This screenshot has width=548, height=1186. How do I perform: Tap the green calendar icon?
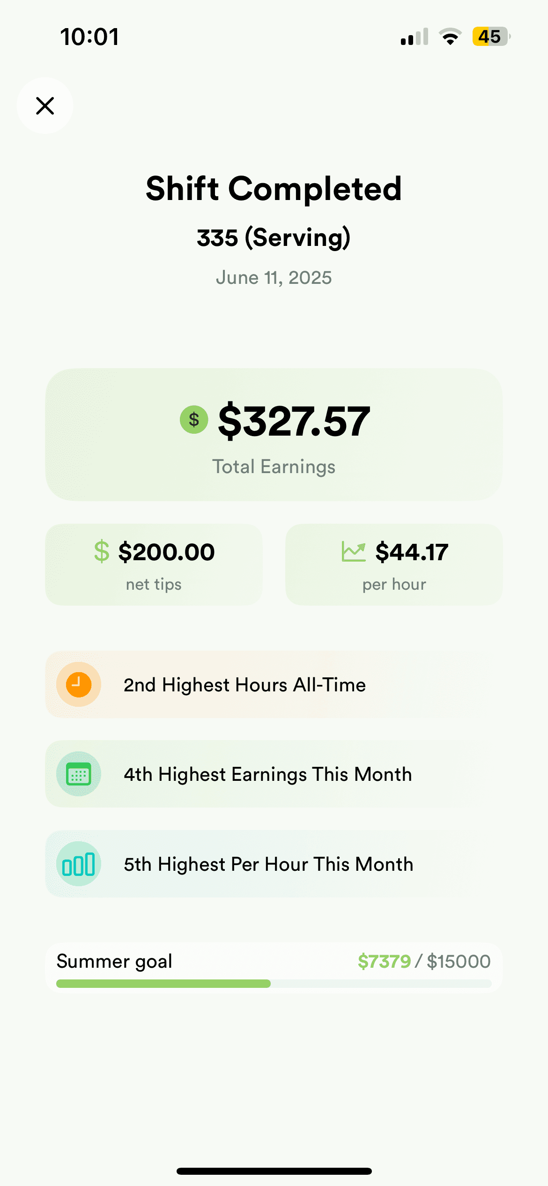(79, 774)
